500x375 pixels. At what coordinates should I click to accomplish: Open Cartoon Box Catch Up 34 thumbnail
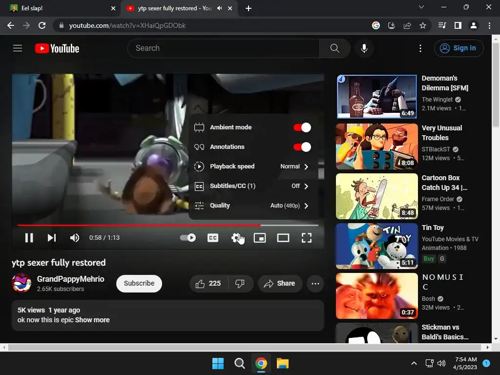376,196
